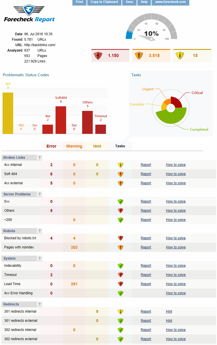Switch to the Tasks tab
Image resolution: width=217 pixels, height=345 pixels.
[x=120, y=146]
